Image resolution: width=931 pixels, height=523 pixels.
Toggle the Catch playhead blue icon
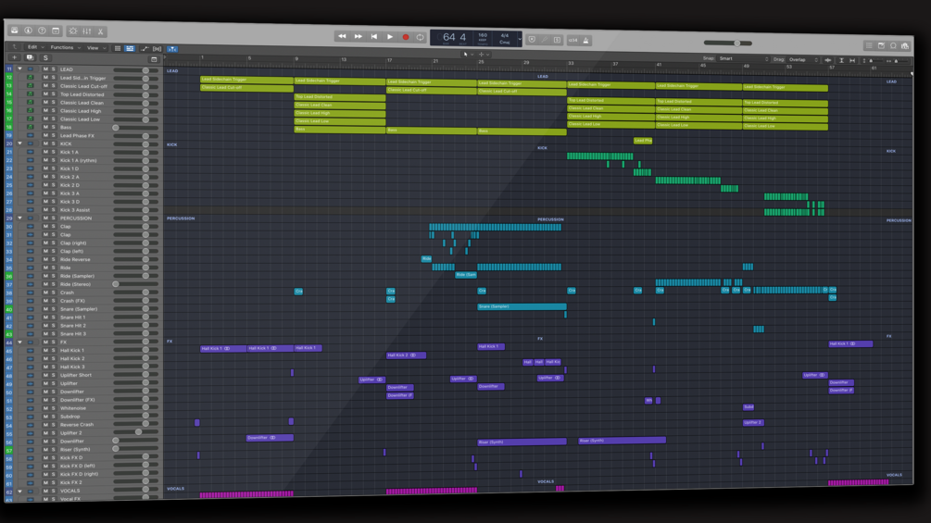(172, 49)
